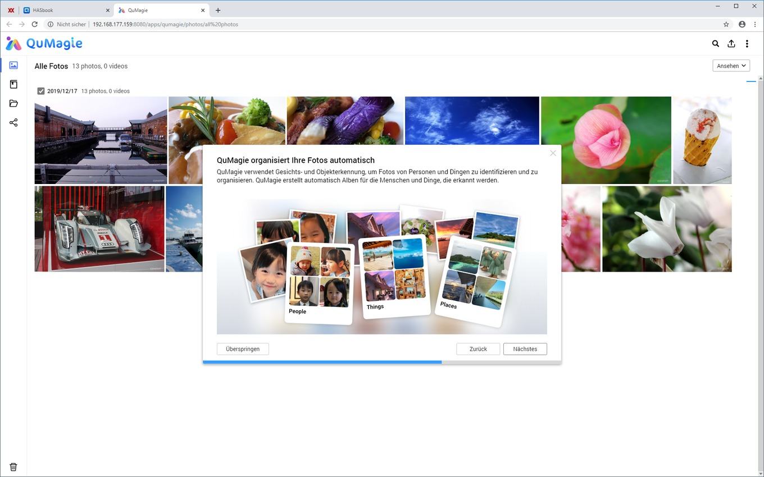Open the Folders view in sidebar

coord(13,103)
